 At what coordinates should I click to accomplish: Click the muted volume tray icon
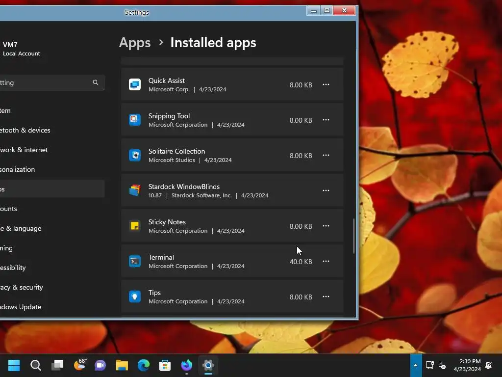click(442, 365)
